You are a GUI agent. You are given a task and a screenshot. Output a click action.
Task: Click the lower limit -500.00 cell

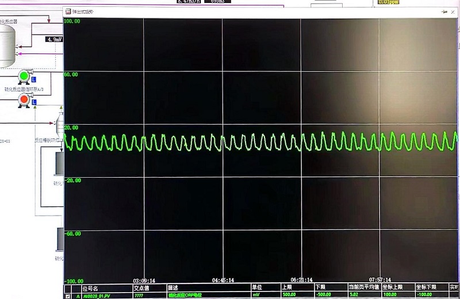325,295
